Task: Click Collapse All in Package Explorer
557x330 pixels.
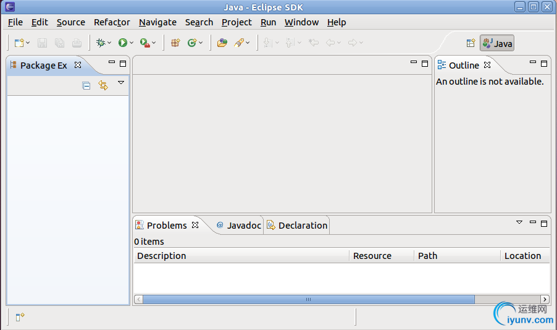Action: pos(86,86)
